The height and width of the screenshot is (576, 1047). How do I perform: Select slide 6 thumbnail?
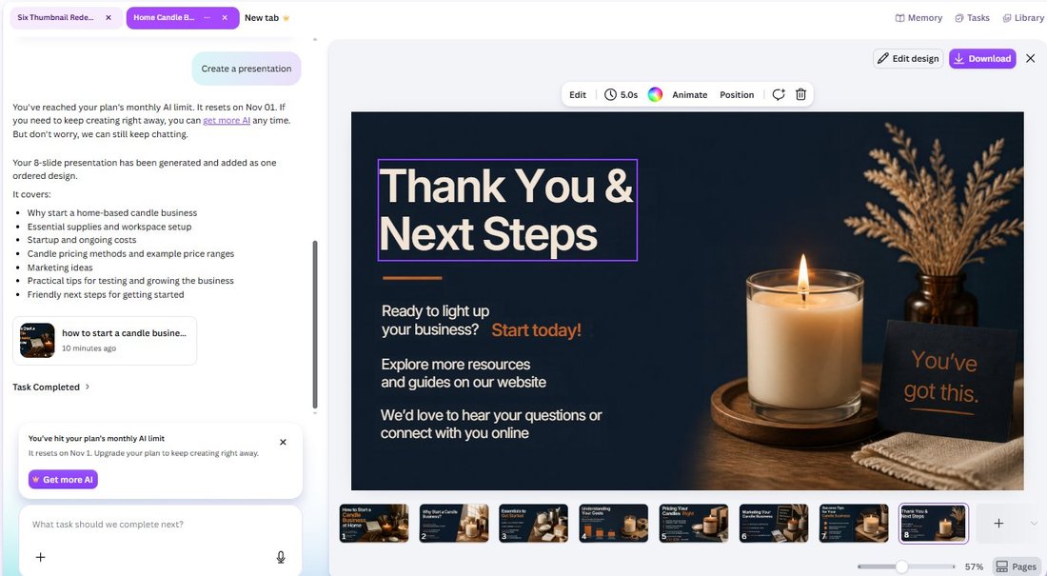tap(774, 524)
